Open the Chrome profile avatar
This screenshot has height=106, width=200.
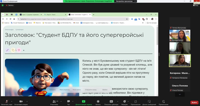[x=152, y=19]
